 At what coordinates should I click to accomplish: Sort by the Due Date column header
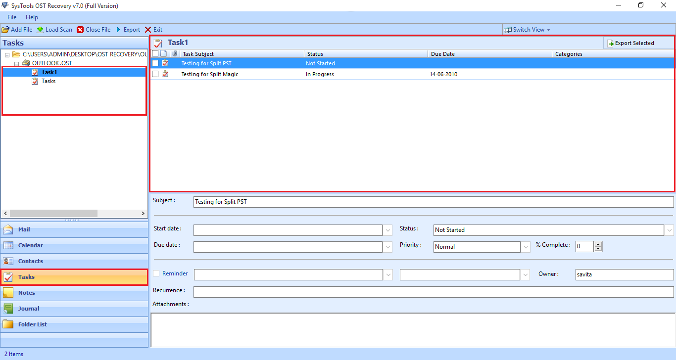pos(490,54)
